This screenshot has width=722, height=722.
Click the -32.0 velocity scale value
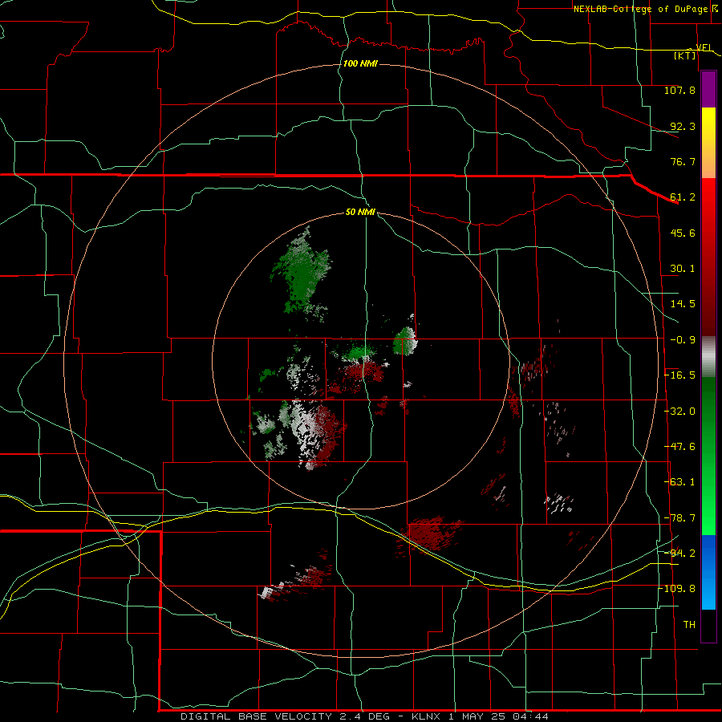[679, 412]
